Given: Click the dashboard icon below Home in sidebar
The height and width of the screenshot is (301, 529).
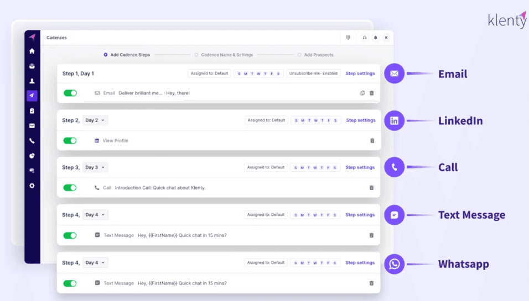Looking at the screenshot, I should click(32, 66).
